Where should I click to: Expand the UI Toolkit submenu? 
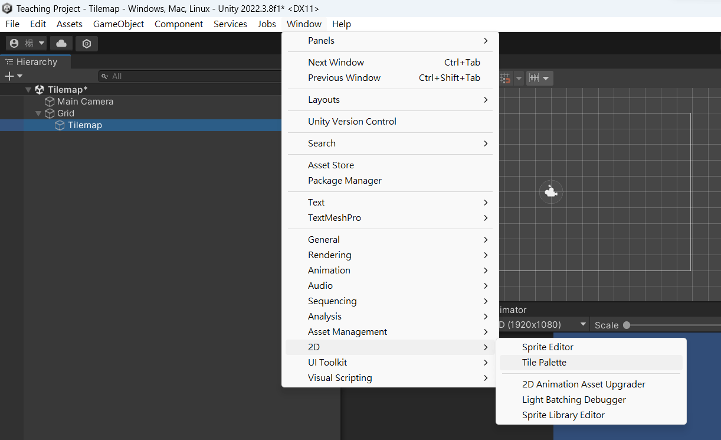(391, 363)
